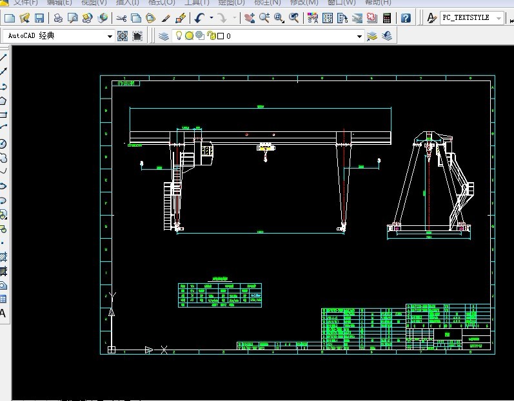The image size is (514, 401).
Task: Open the PC_TEXTSTYLE text style dropdown
Action: 499,18
